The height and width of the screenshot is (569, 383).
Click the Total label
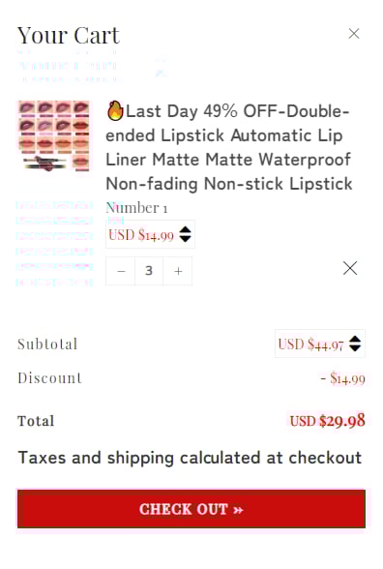pos(36,421)
